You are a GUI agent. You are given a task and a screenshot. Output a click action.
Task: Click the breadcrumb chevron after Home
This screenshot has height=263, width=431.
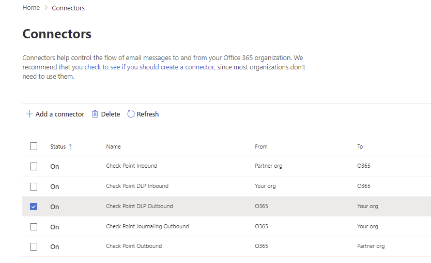click(46, 8)
